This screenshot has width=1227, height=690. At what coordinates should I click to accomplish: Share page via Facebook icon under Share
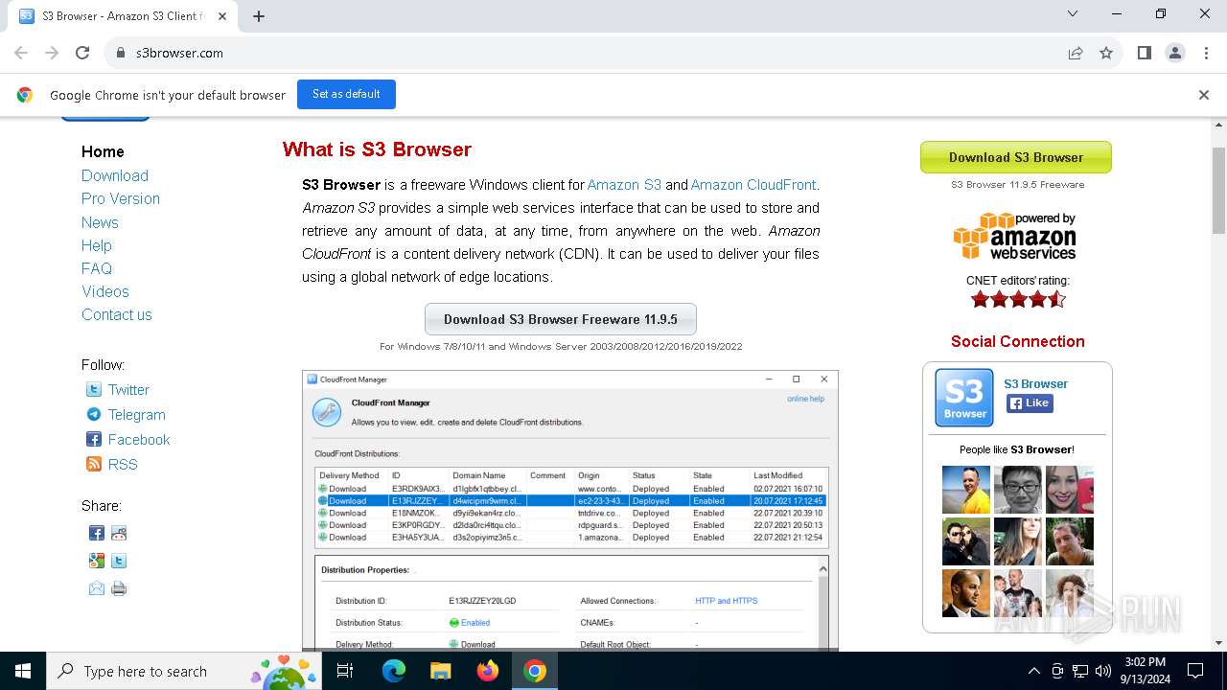coord(97,533)
